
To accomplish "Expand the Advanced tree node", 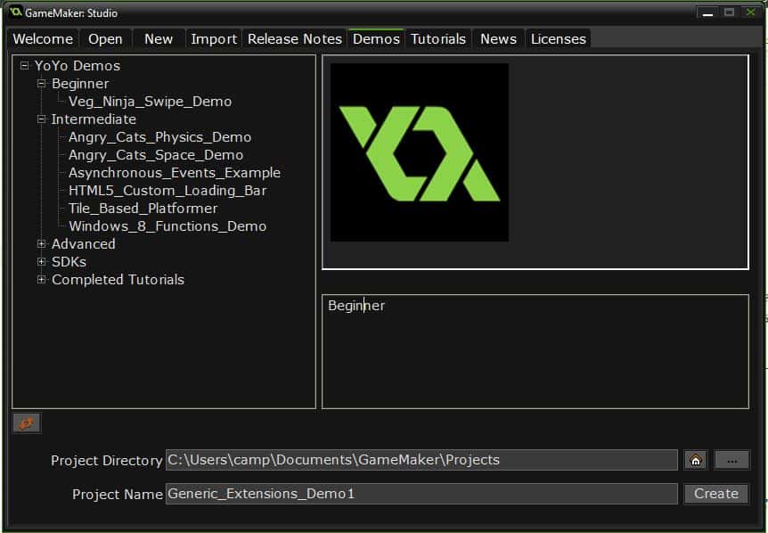I will 42,244.
